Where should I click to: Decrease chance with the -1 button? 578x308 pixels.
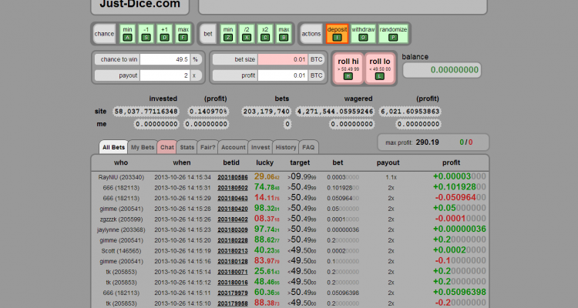146,34
